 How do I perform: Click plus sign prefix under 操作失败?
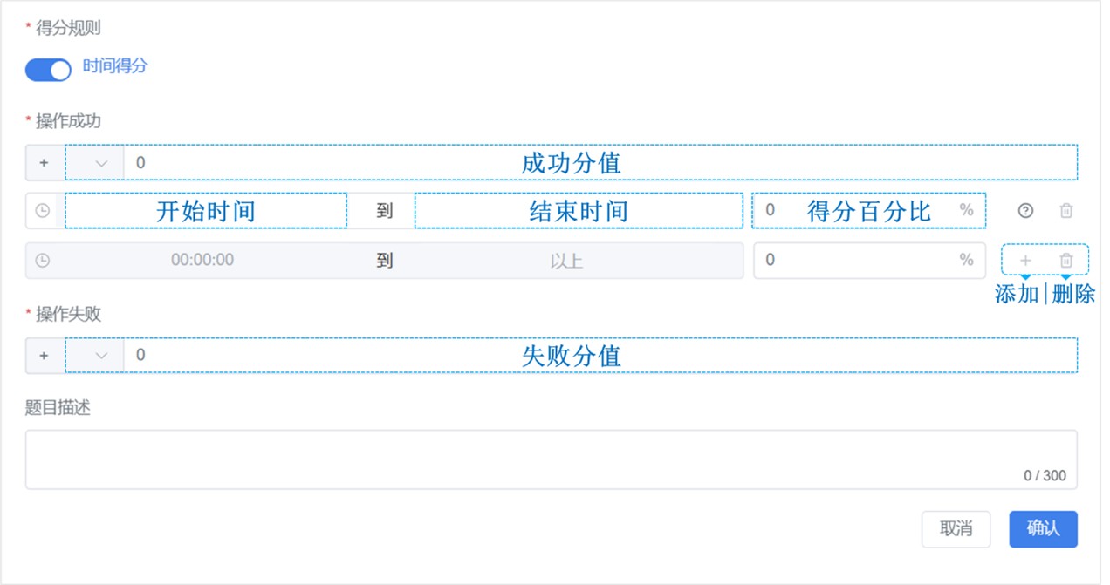click(x=44, y=356)
